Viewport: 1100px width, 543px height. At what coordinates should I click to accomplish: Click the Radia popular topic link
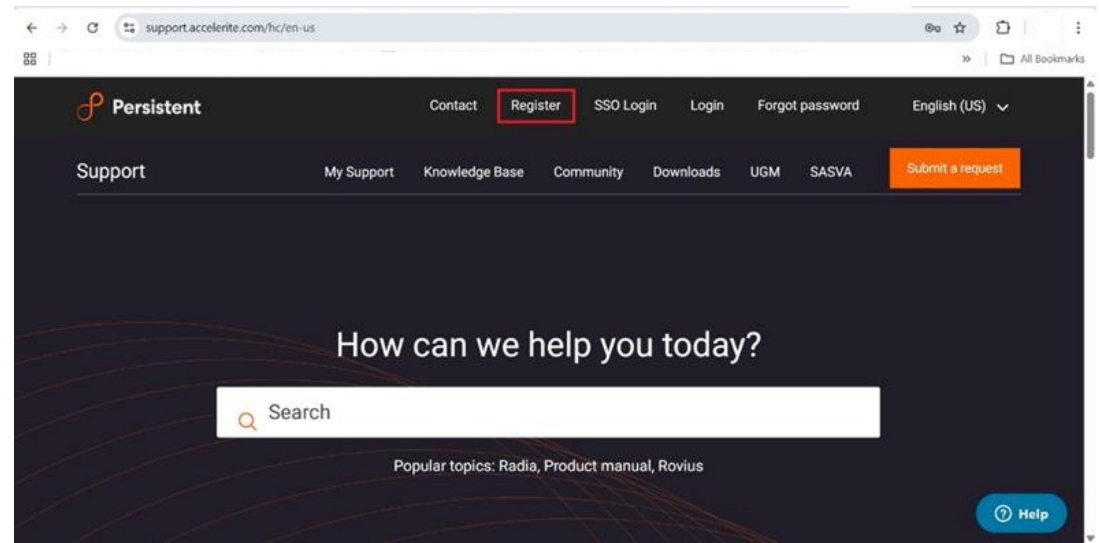click(517, 466)
